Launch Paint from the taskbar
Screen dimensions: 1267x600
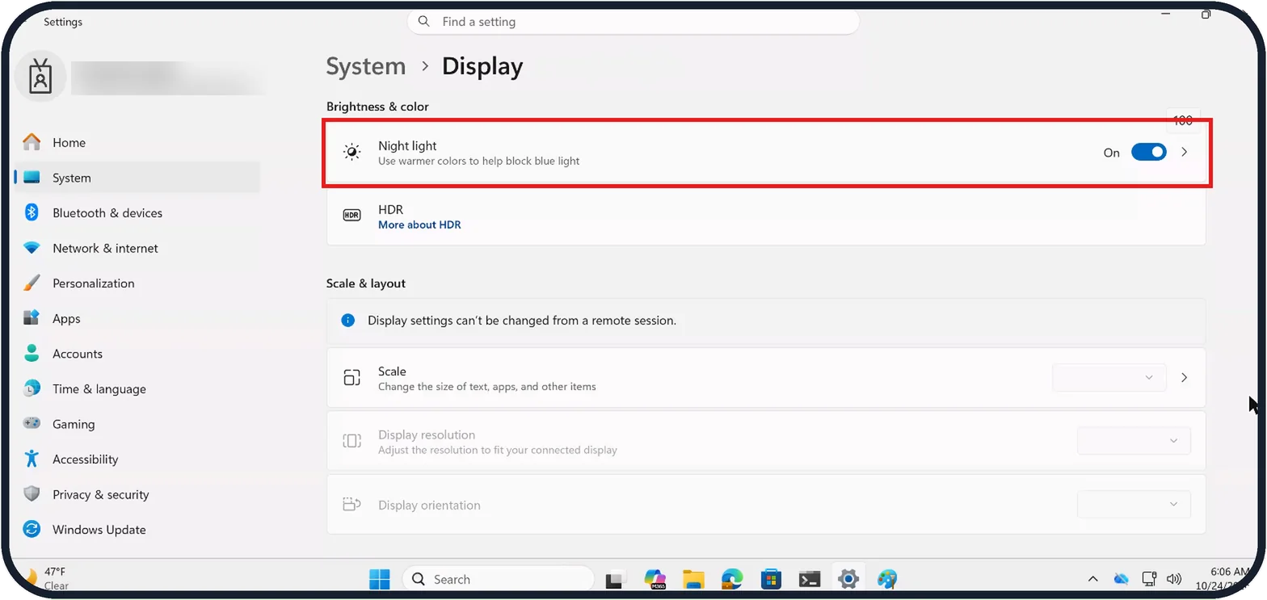tap(886, 579)
